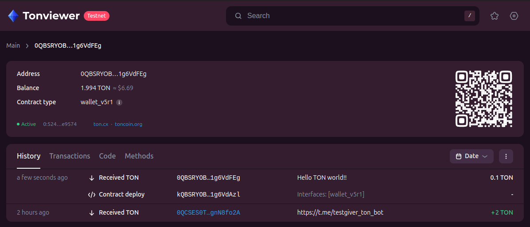This screenshot has height=227, width=530.
Task: Click the 'a few seconds ago' timestamp
Action: pyautogui.click(x=42, y=178)
